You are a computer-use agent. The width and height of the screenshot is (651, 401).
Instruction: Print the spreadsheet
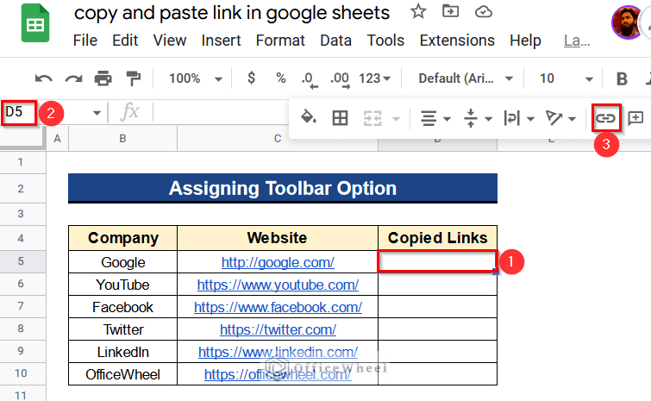pos(103,78)
